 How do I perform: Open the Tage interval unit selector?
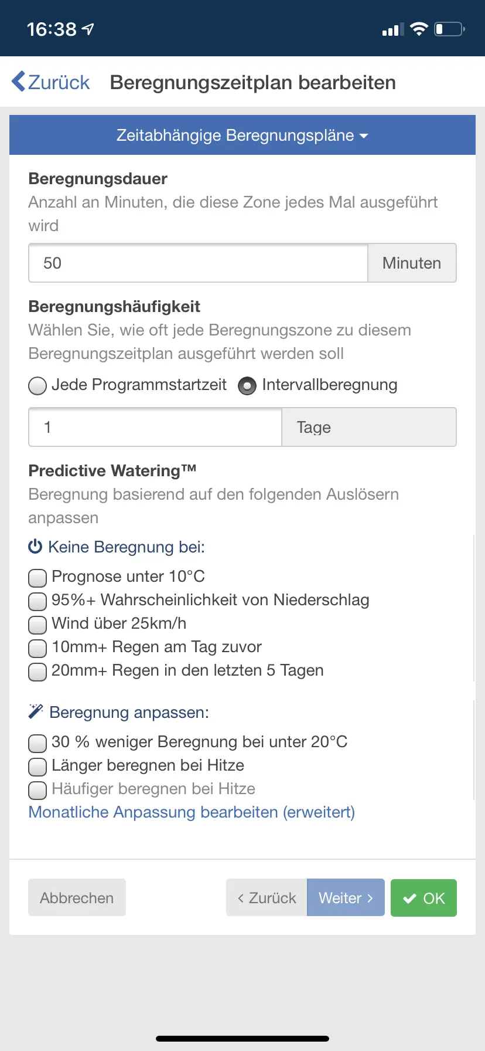pyautogui.click(x=369, y=427)
